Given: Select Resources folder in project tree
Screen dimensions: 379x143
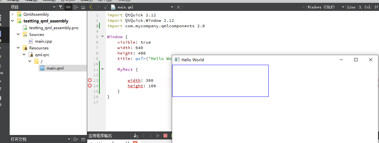Looking at the screenshot, I should tap(39, 48).
